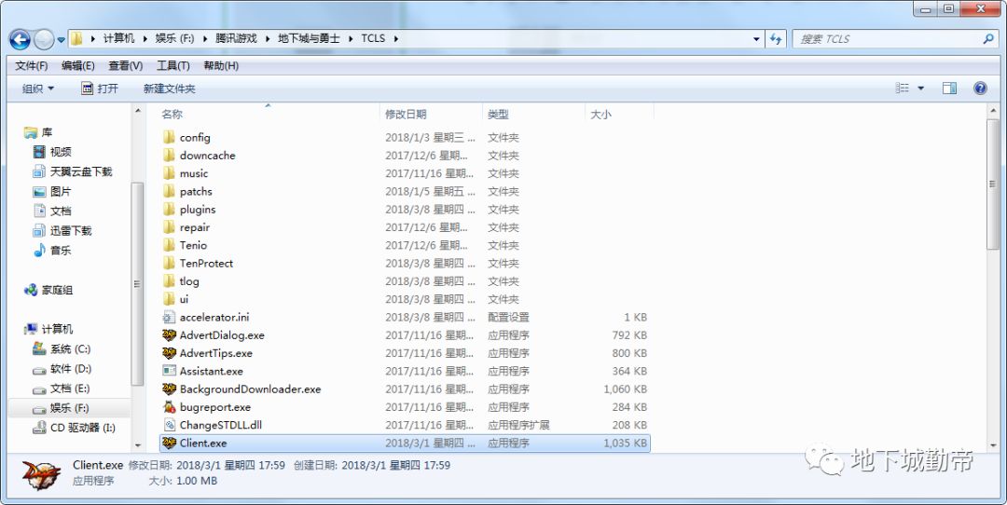Open 迅雷下载 library
1007x505 pixels.
tap(63, 230)
